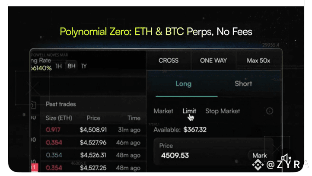This screenshot has width=312, height=176.
Task: Set funding rate interval to 8H
Action: [71, 66]
